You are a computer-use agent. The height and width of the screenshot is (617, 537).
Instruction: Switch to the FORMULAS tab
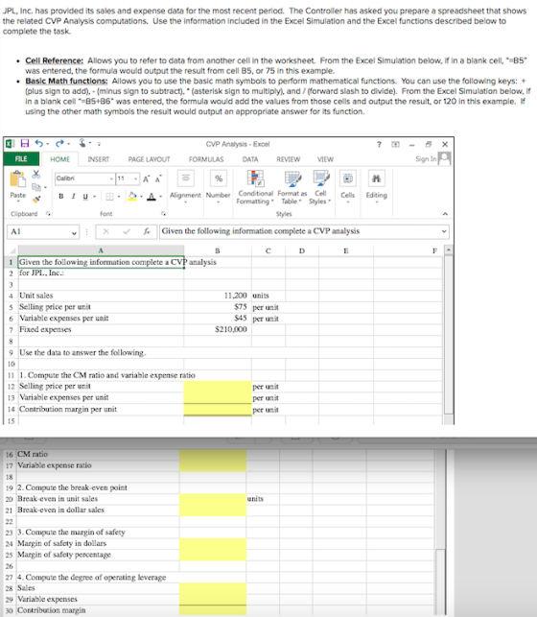click(x=206, y=159)
